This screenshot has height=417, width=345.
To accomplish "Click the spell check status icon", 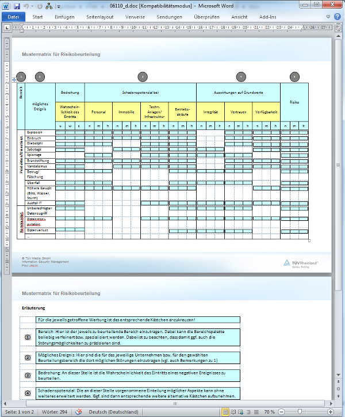I will pos(79,412).
